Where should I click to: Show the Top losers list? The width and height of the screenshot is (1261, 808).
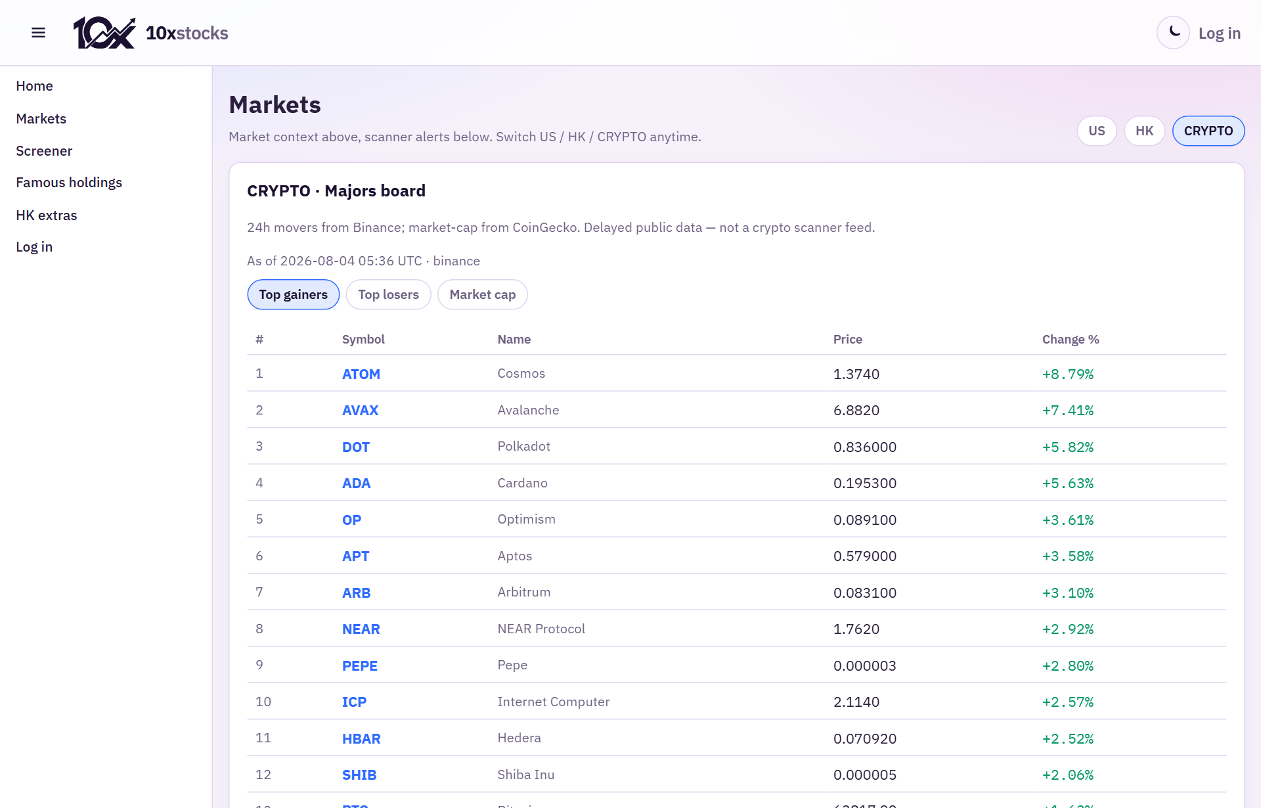[389, 294]
